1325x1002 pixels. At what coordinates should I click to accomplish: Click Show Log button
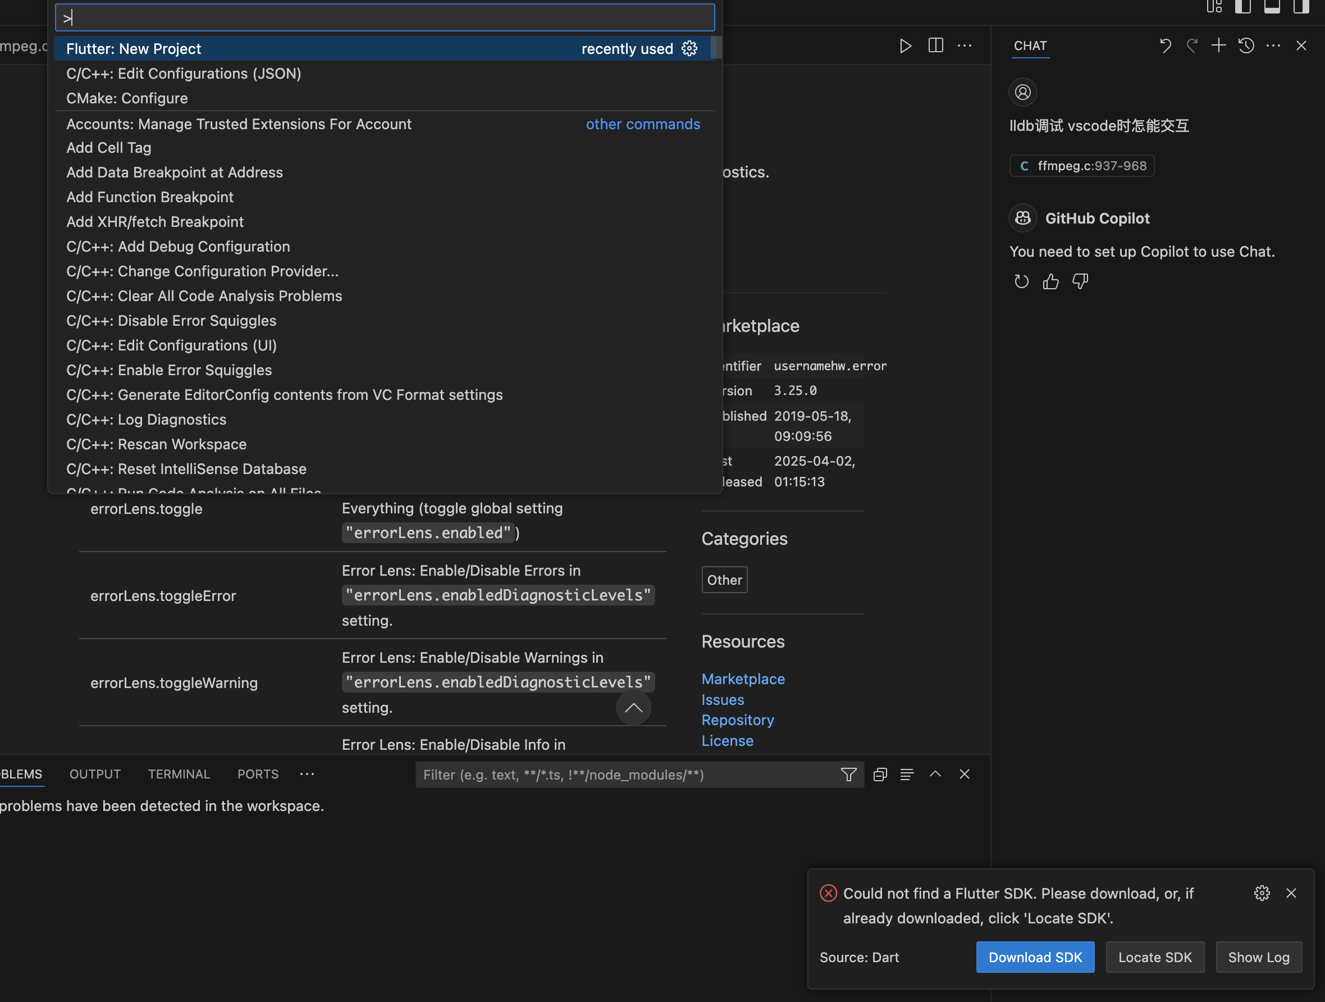pyautogui.click(x=1259, y=957)
